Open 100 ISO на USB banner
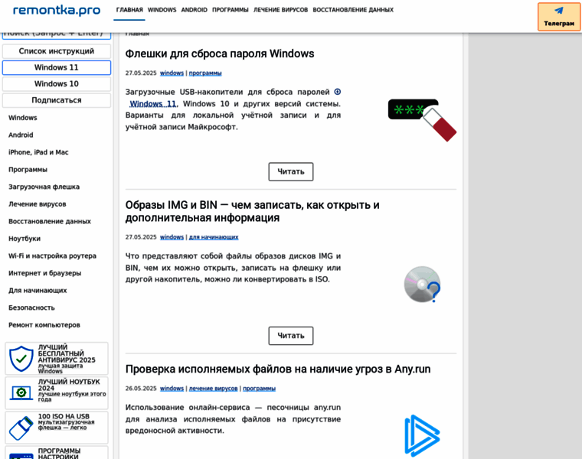This screenshot has width=582, height=459. point(57,428)
